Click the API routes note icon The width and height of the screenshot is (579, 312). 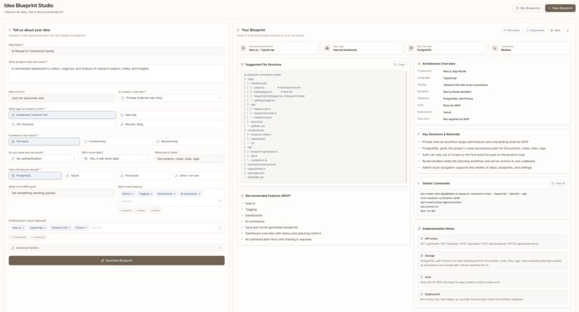tap(422, 239)
